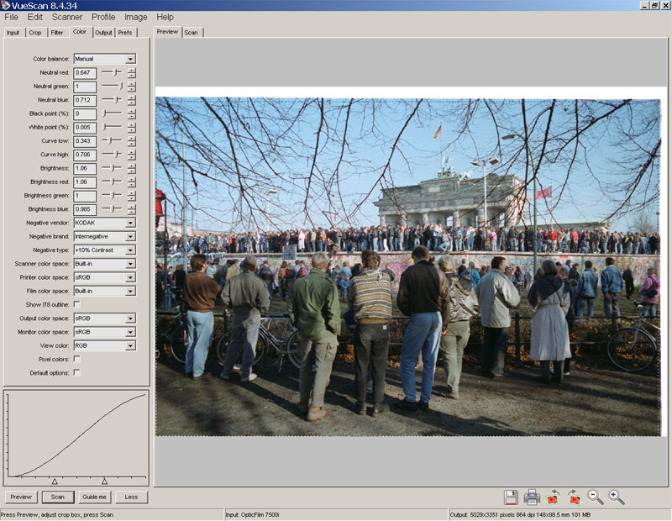Click the right triangle marker under the curve graph
Image resolution: width=672 pixels, height=521 pixels.
tap(104, 481)
